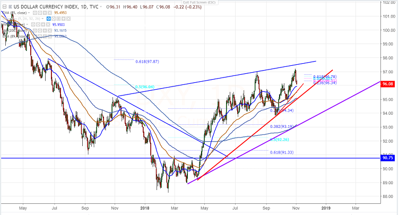Open settings for EMA (55, close)
This screenshot has width=399, height=215.
[x=40, y=13]
